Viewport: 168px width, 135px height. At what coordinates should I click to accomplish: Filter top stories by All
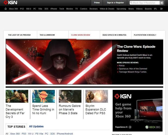click(x=7, y=134)
